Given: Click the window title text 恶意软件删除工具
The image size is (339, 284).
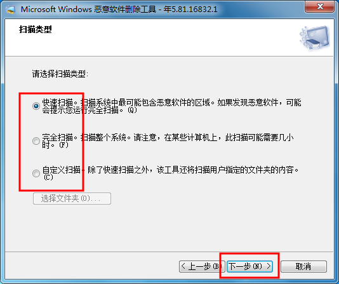Looking at the screenshot, I should (x=125, y=9).
